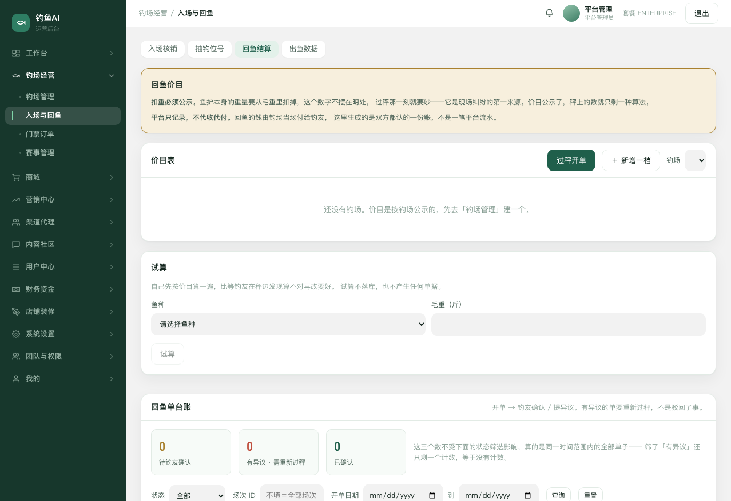This screenshot has height=501, width=731.
Task: Click the 有异议·需重新过秤 count card
Action: [279, 452]
